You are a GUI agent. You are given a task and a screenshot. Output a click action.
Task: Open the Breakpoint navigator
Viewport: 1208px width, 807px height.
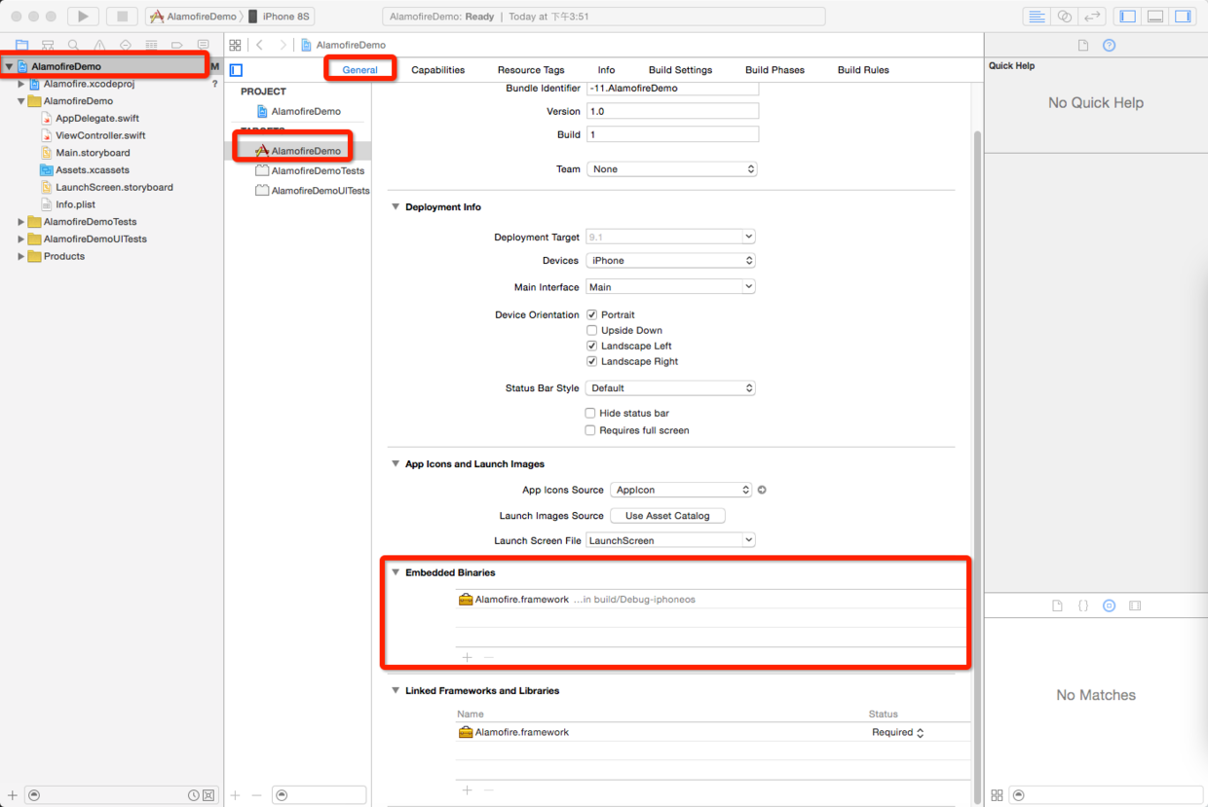177,45
